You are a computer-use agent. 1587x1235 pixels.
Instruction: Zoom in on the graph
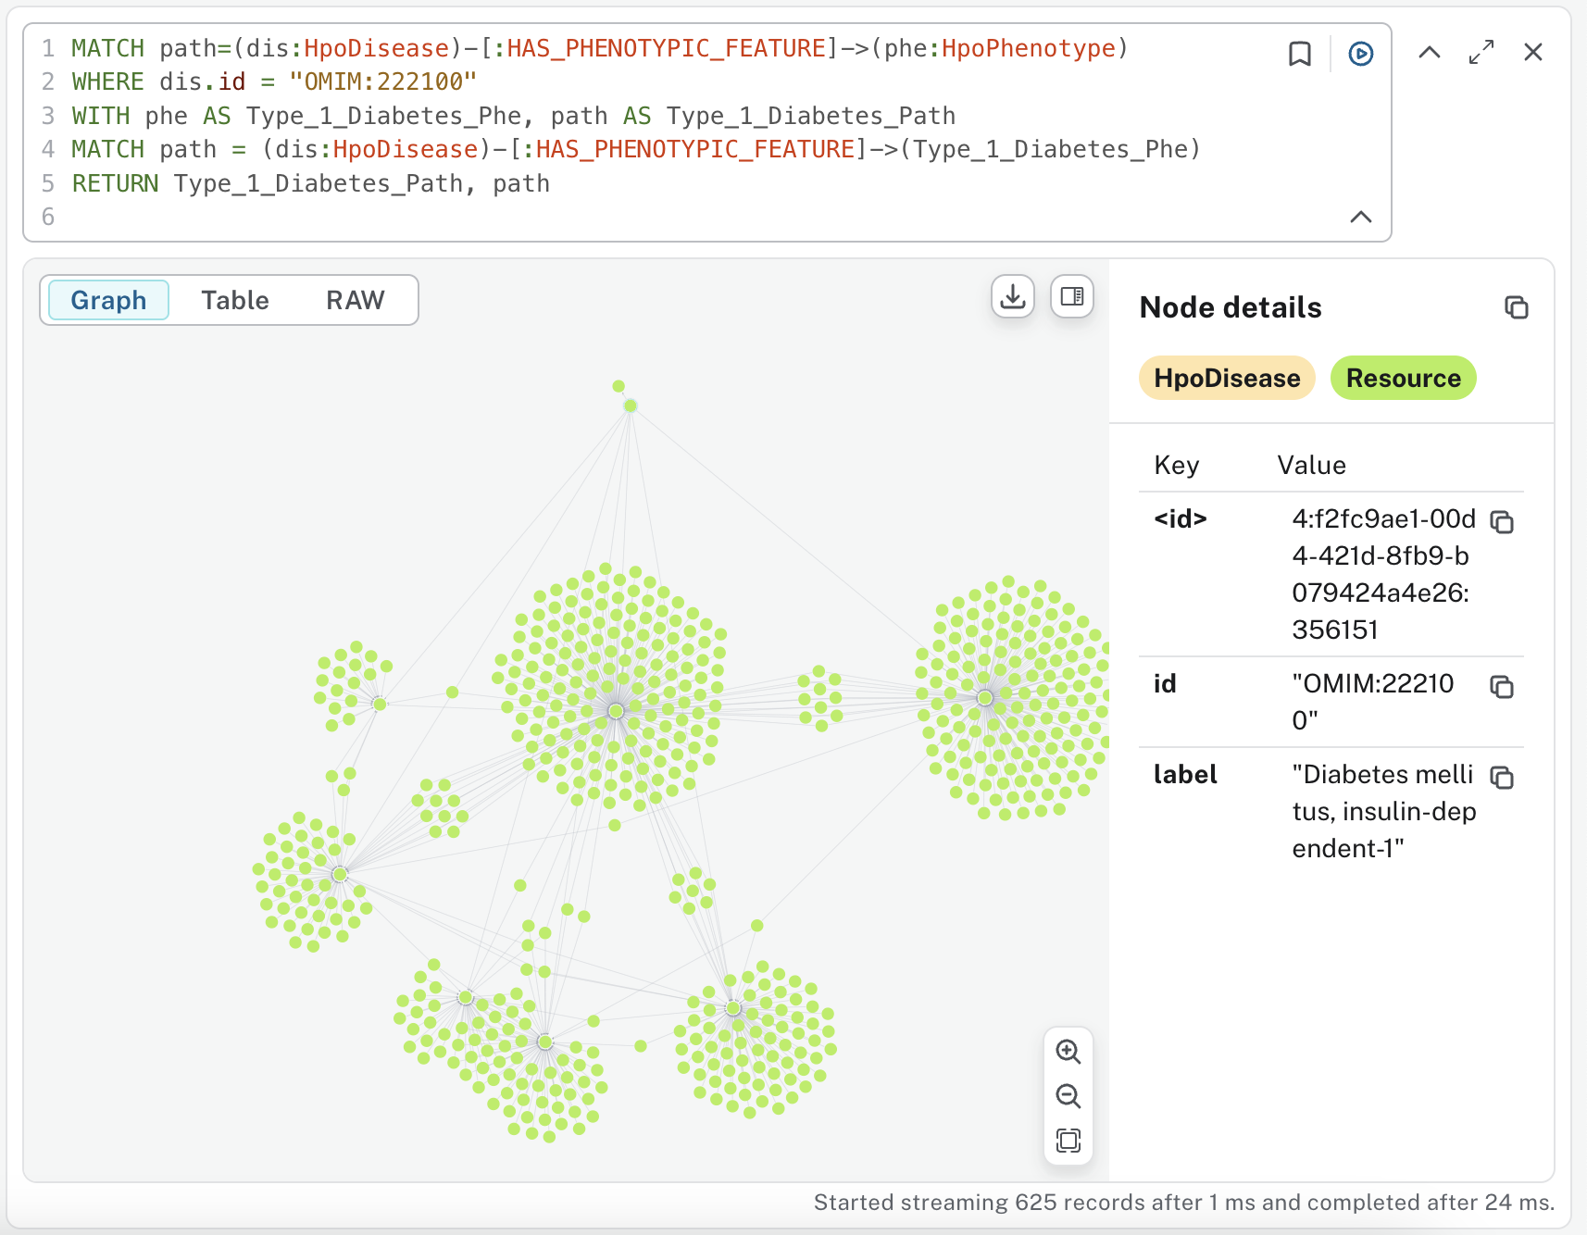pos(1068,1052)
